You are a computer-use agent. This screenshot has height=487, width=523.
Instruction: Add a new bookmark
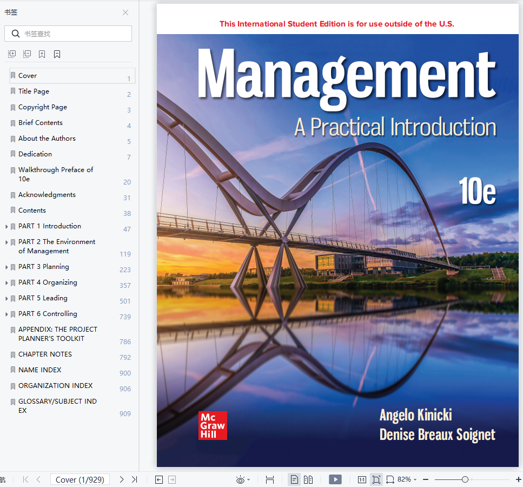(x=42, y=54)
